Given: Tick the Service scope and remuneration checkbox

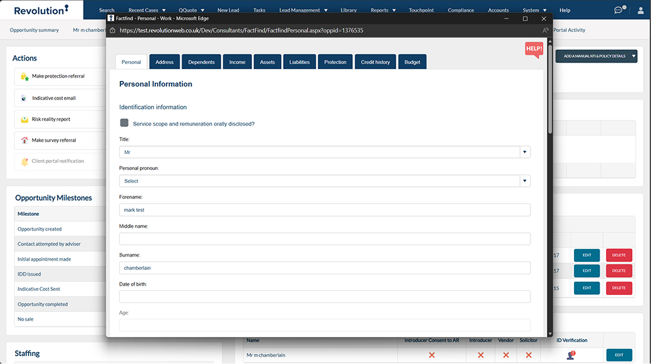Looking at the screenshot, I should click(124, 123).
